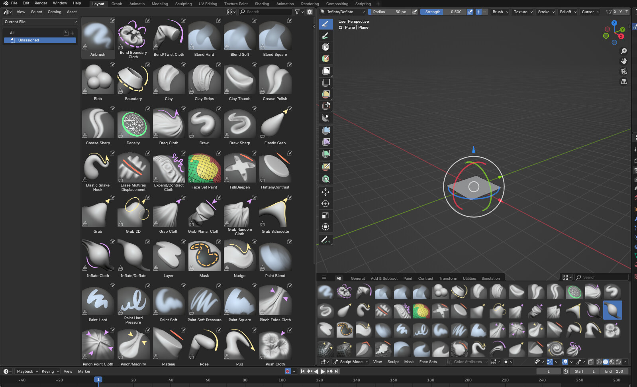Screen dimensions: 637x387
Task: Click the Radius slider
Action: click(x=390, y=12)
